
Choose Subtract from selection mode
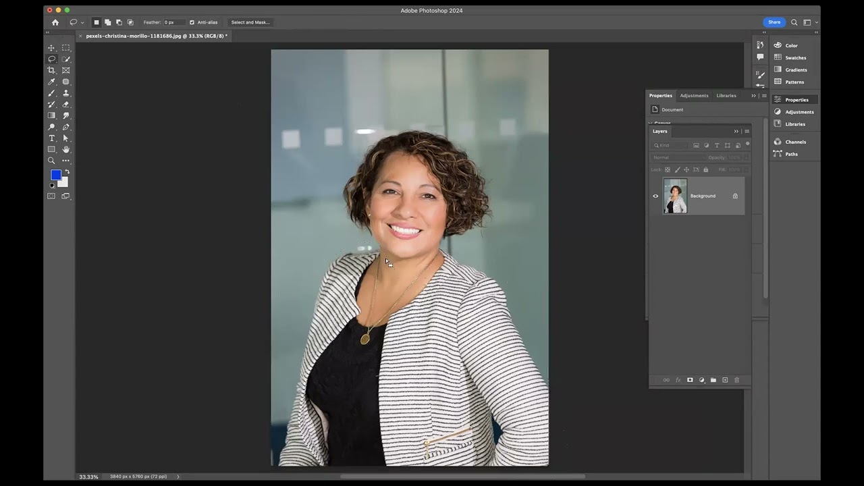[x=119, y=22]
